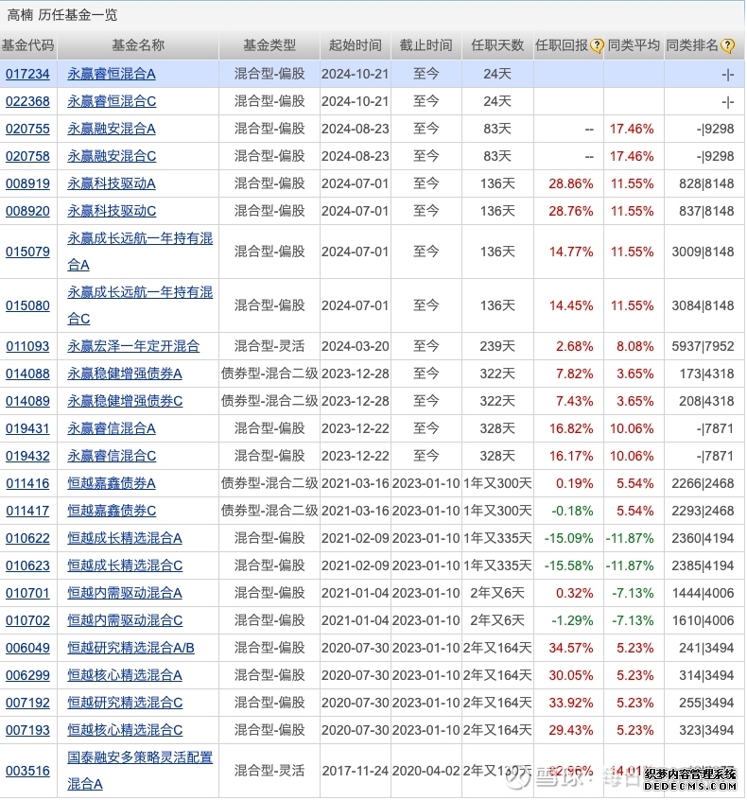This screenshot has width=747, height=800.
Task: Open 恒越核心精选混合C fund page
Action: [125, 731]
